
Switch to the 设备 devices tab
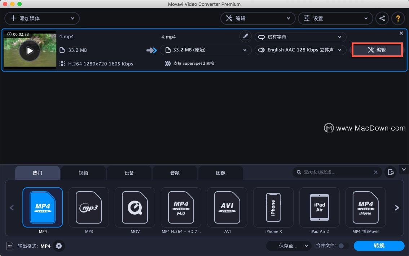click(129, 173)
